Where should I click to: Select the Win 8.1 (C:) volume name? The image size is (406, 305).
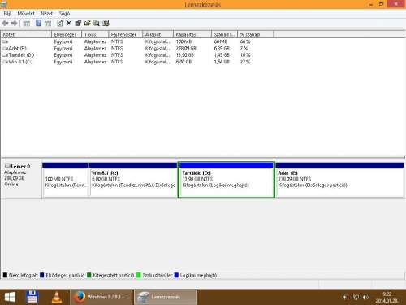[20, 62]
